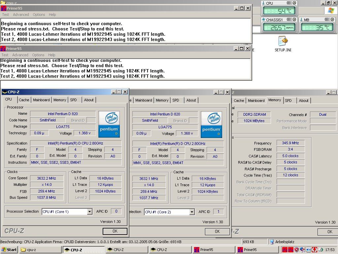This screenshot has width=338, height=254.
Task: Open the About tab in the Core 1 CPU-Z window
Action: 89,100
